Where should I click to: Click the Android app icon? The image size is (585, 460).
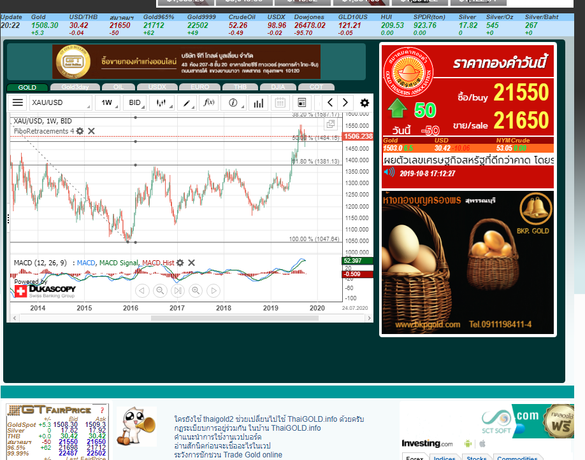coord(468,443)
